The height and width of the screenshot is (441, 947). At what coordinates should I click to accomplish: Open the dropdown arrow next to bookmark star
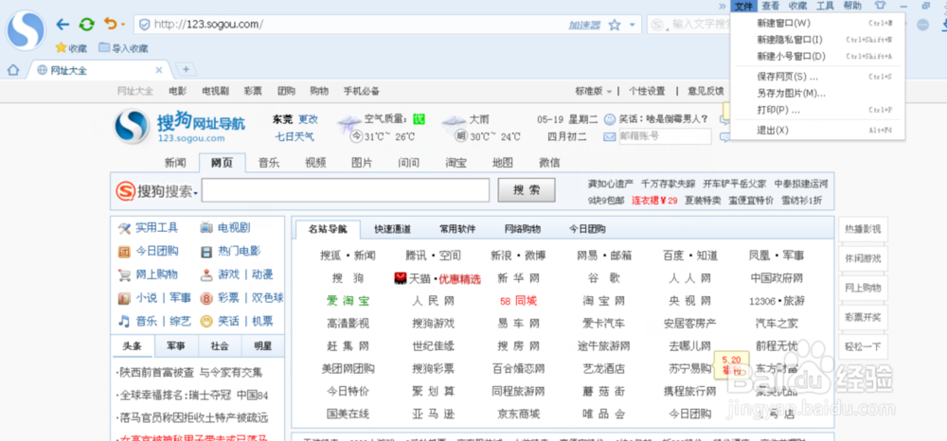tap(632, 25)
